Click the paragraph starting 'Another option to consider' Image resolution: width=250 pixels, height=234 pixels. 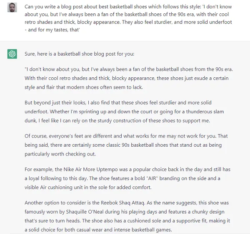tap(127, 216)
